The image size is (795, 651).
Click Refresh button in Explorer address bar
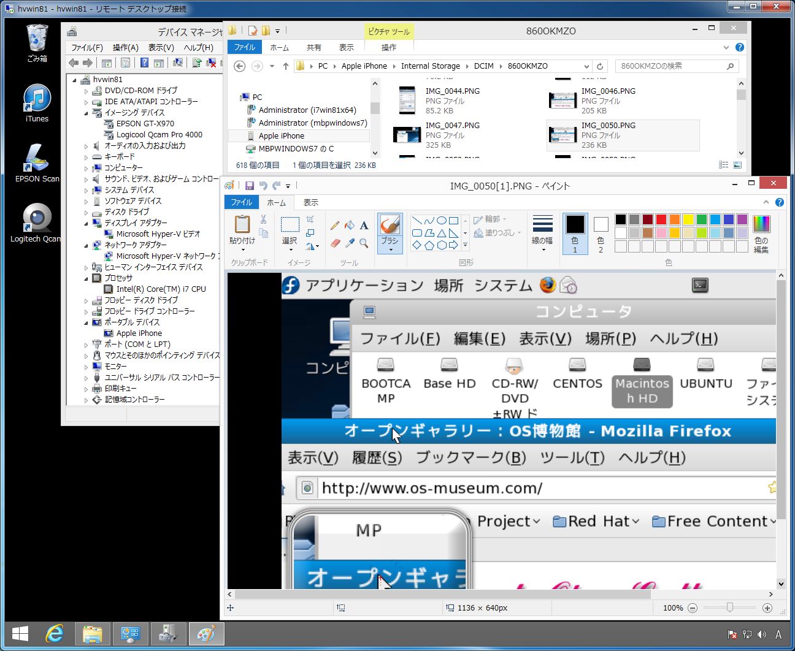click(x=600, y=66)
